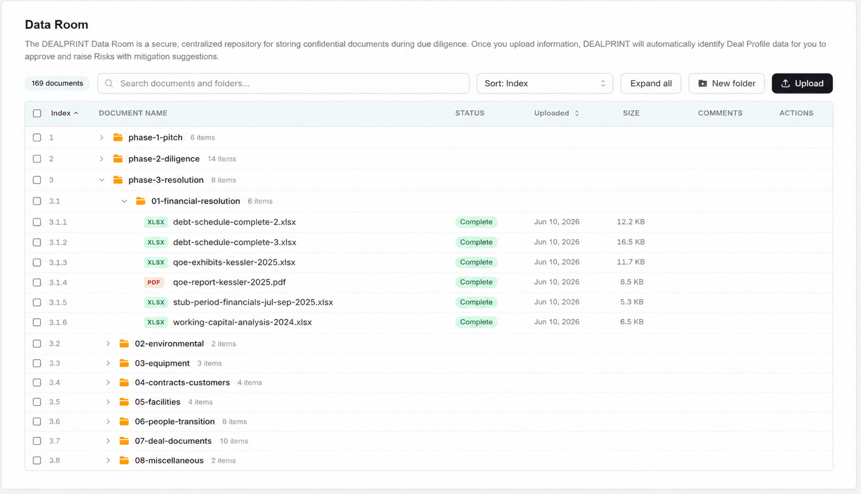This screenshot has width=861, height=494.
Task: Select the checkbox for row 3 phase-3-resolution
Action: coord(37,180)
